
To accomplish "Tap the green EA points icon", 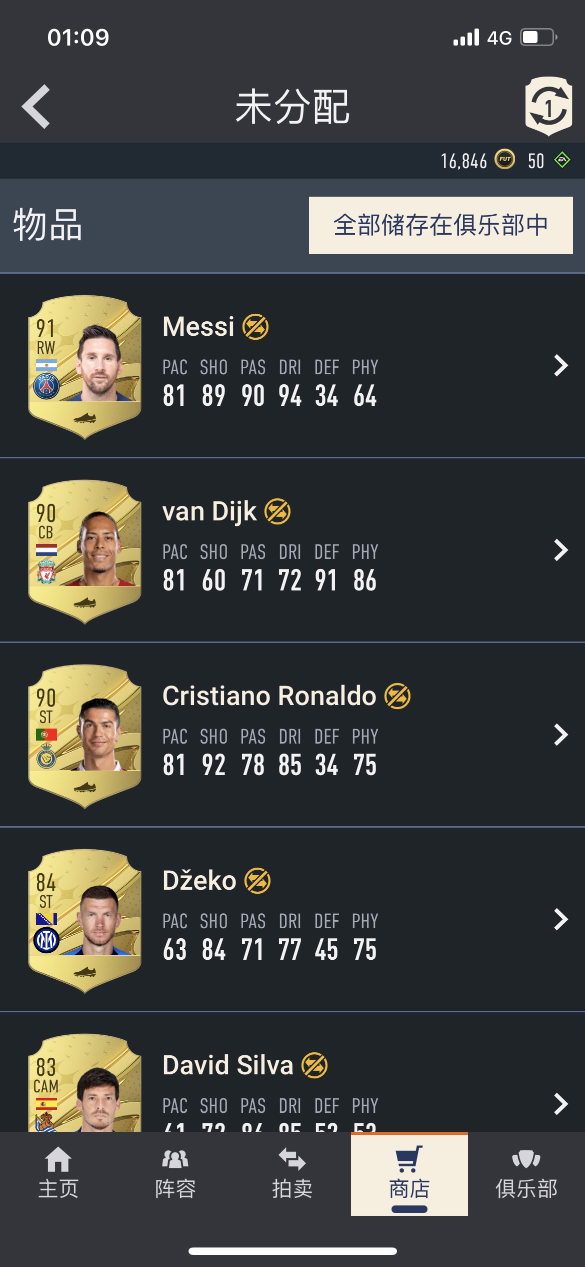I will coord(562,160).
